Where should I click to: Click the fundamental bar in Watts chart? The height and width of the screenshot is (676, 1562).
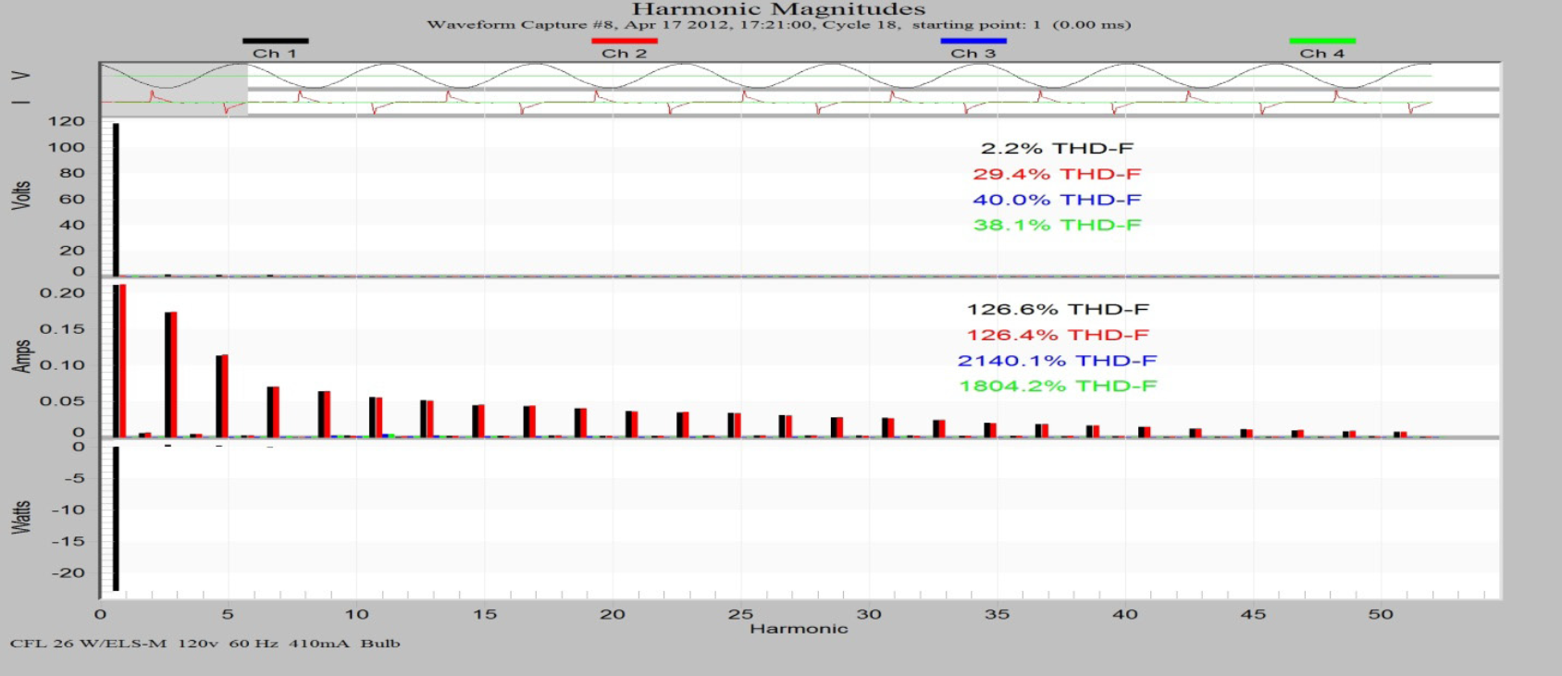pyautogui.click(x=116, y=518)
